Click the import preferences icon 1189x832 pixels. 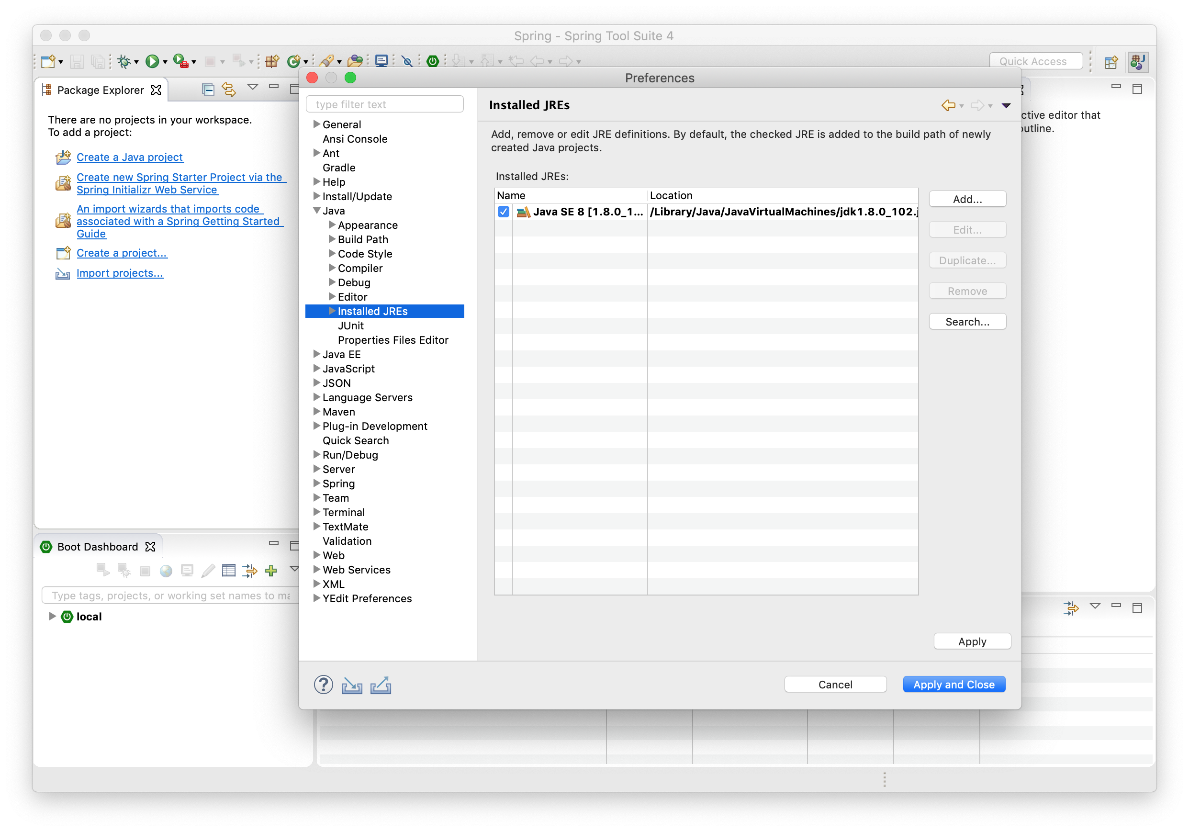click(352, 686)
